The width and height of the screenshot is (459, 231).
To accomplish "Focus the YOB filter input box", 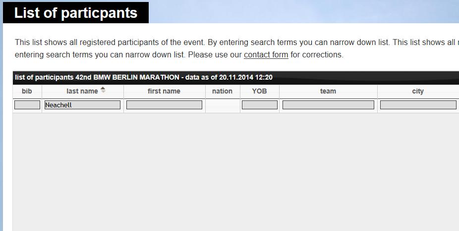I will [260, 105].
